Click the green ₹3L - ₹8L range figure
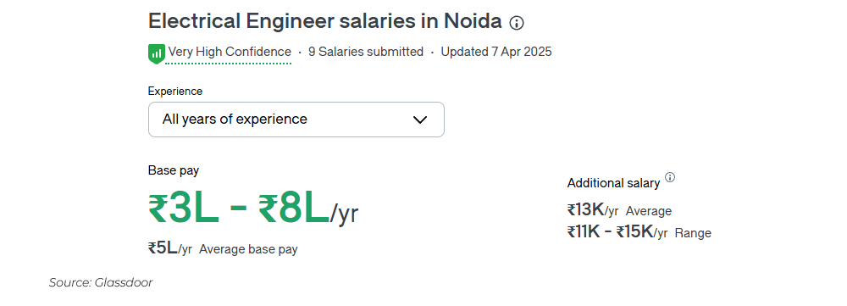Image resolution: width=847 pixels, height=306 pixels. coord(238,209)
